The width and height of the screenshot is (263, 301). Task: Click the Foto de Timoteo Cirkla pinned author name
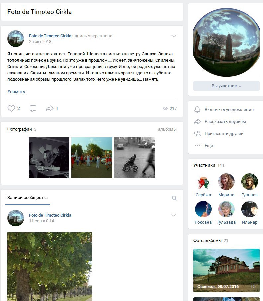(x=50, y=36)
